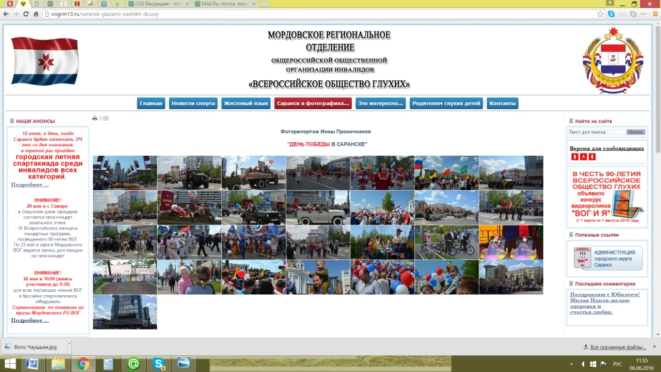Open Жестовый язык menu item

[246, 103]
